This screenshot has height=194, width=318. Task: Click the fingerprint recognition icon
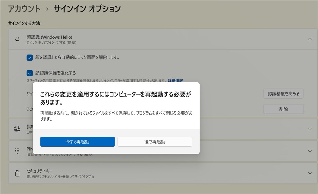click(x=17, y=129)
